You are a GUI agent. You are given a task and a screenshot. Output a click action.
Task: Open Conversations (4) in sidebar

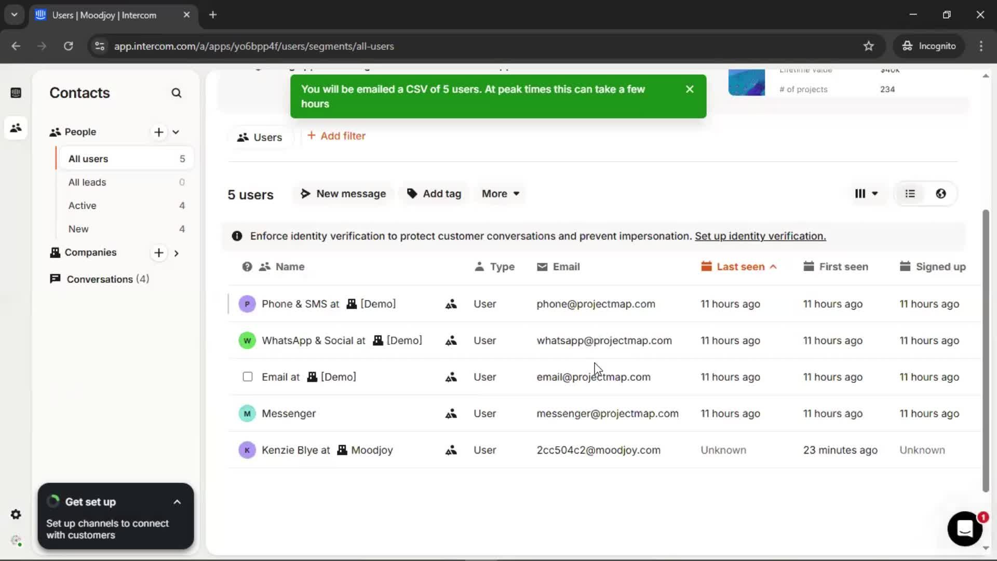[x=99, y=279]
